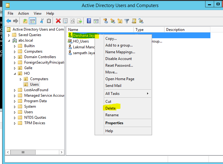Toggle the Show/Hide Console Tree icon
The image size is (223, 164).
(33, 21)
